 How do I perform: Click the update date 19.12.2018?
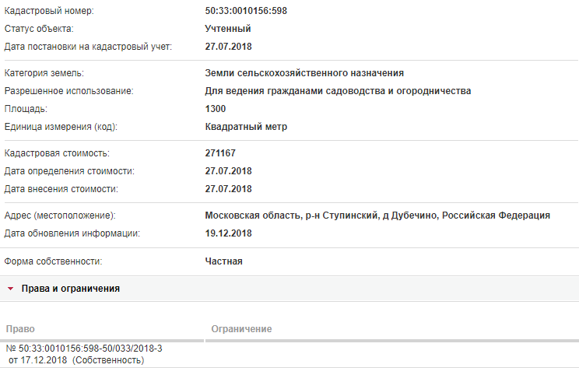tap(228, 233)
